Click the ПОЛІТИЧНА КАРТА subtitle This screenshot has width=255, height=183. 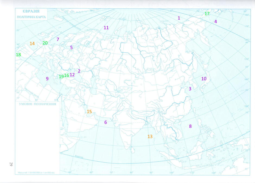click(31, 17)
